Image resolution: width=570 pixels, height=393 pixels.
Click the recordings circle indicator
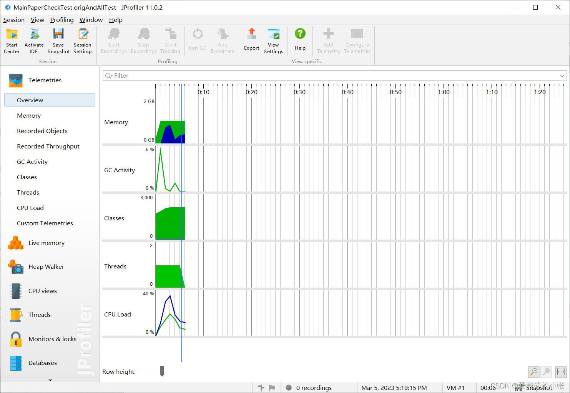[289, 388]
